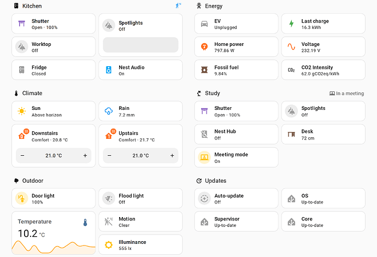The height and width of the screenshot is (257, 377).
Task: Open the Core update icon
Action: (x=291, y=221)
